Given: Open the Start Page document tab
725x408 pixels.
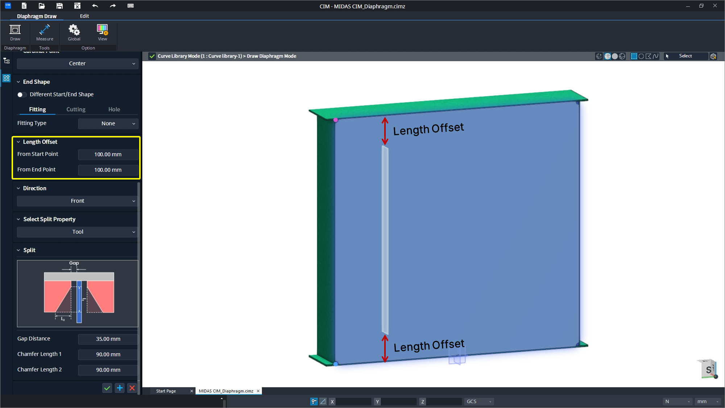Looking at the screenshot, I should coord(166,391).
